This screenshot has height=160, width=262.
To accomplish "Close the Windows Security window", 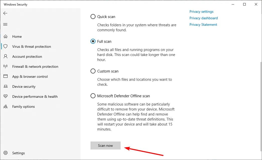I will 256,4.
